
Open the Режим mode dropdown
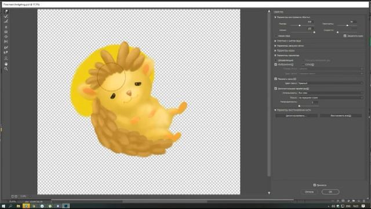[x=330, y=98]
